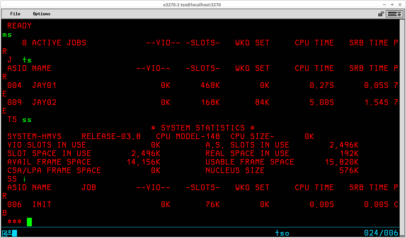Select JAY01 address space name
406x238 pixels.
44,85
